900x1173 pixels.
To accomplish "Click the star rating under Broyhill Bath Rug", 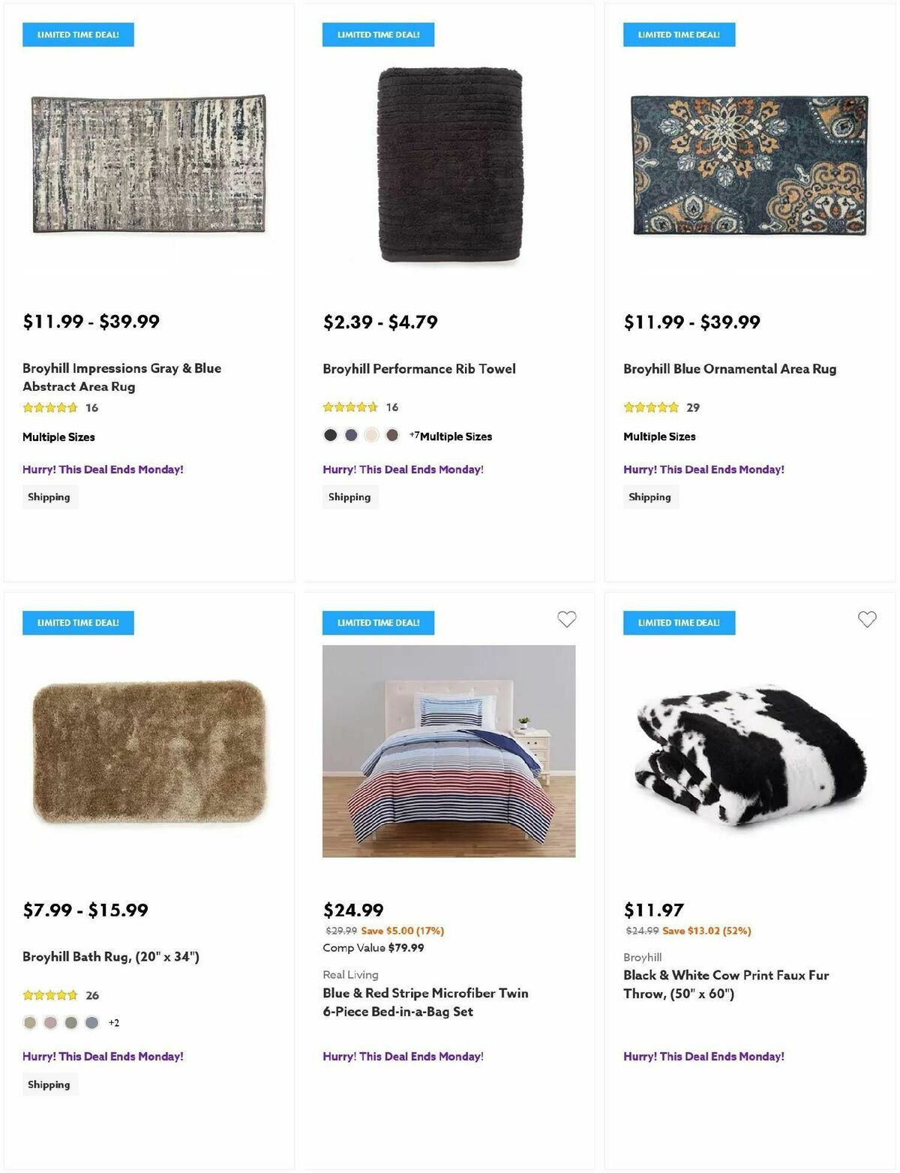I will pos(49,995).
